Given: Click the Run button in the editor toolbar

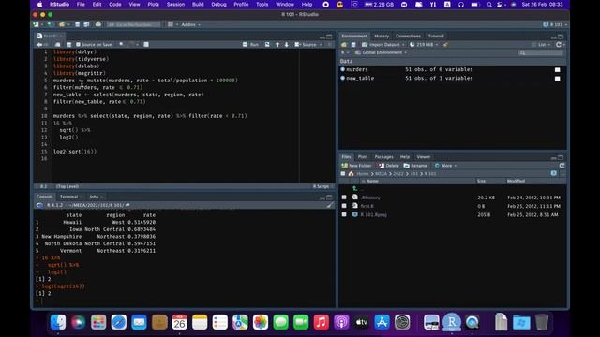Looking at the screenshot, I should (250, 45).
